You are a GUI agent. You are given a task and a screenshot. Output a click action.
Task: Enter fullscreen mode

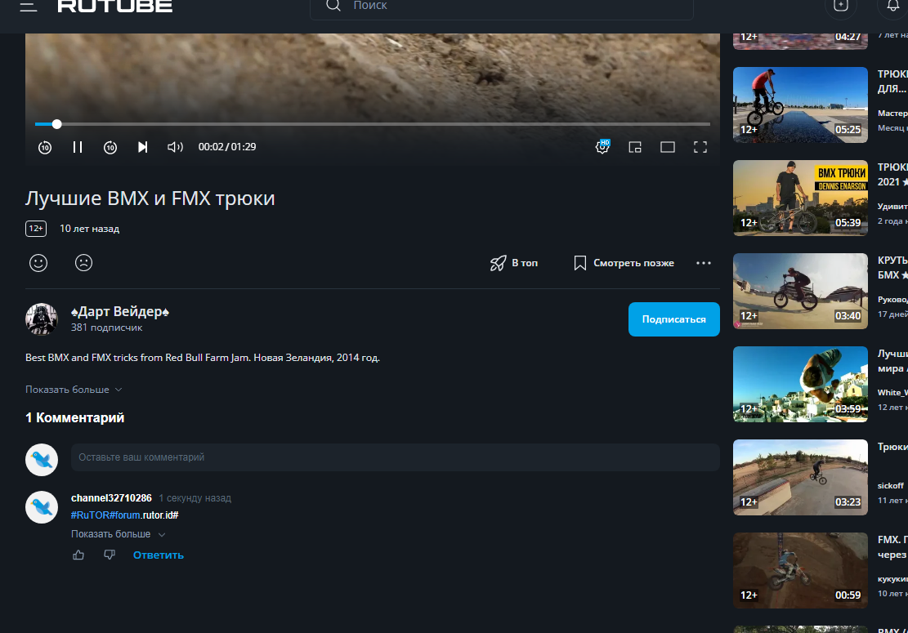700,147
